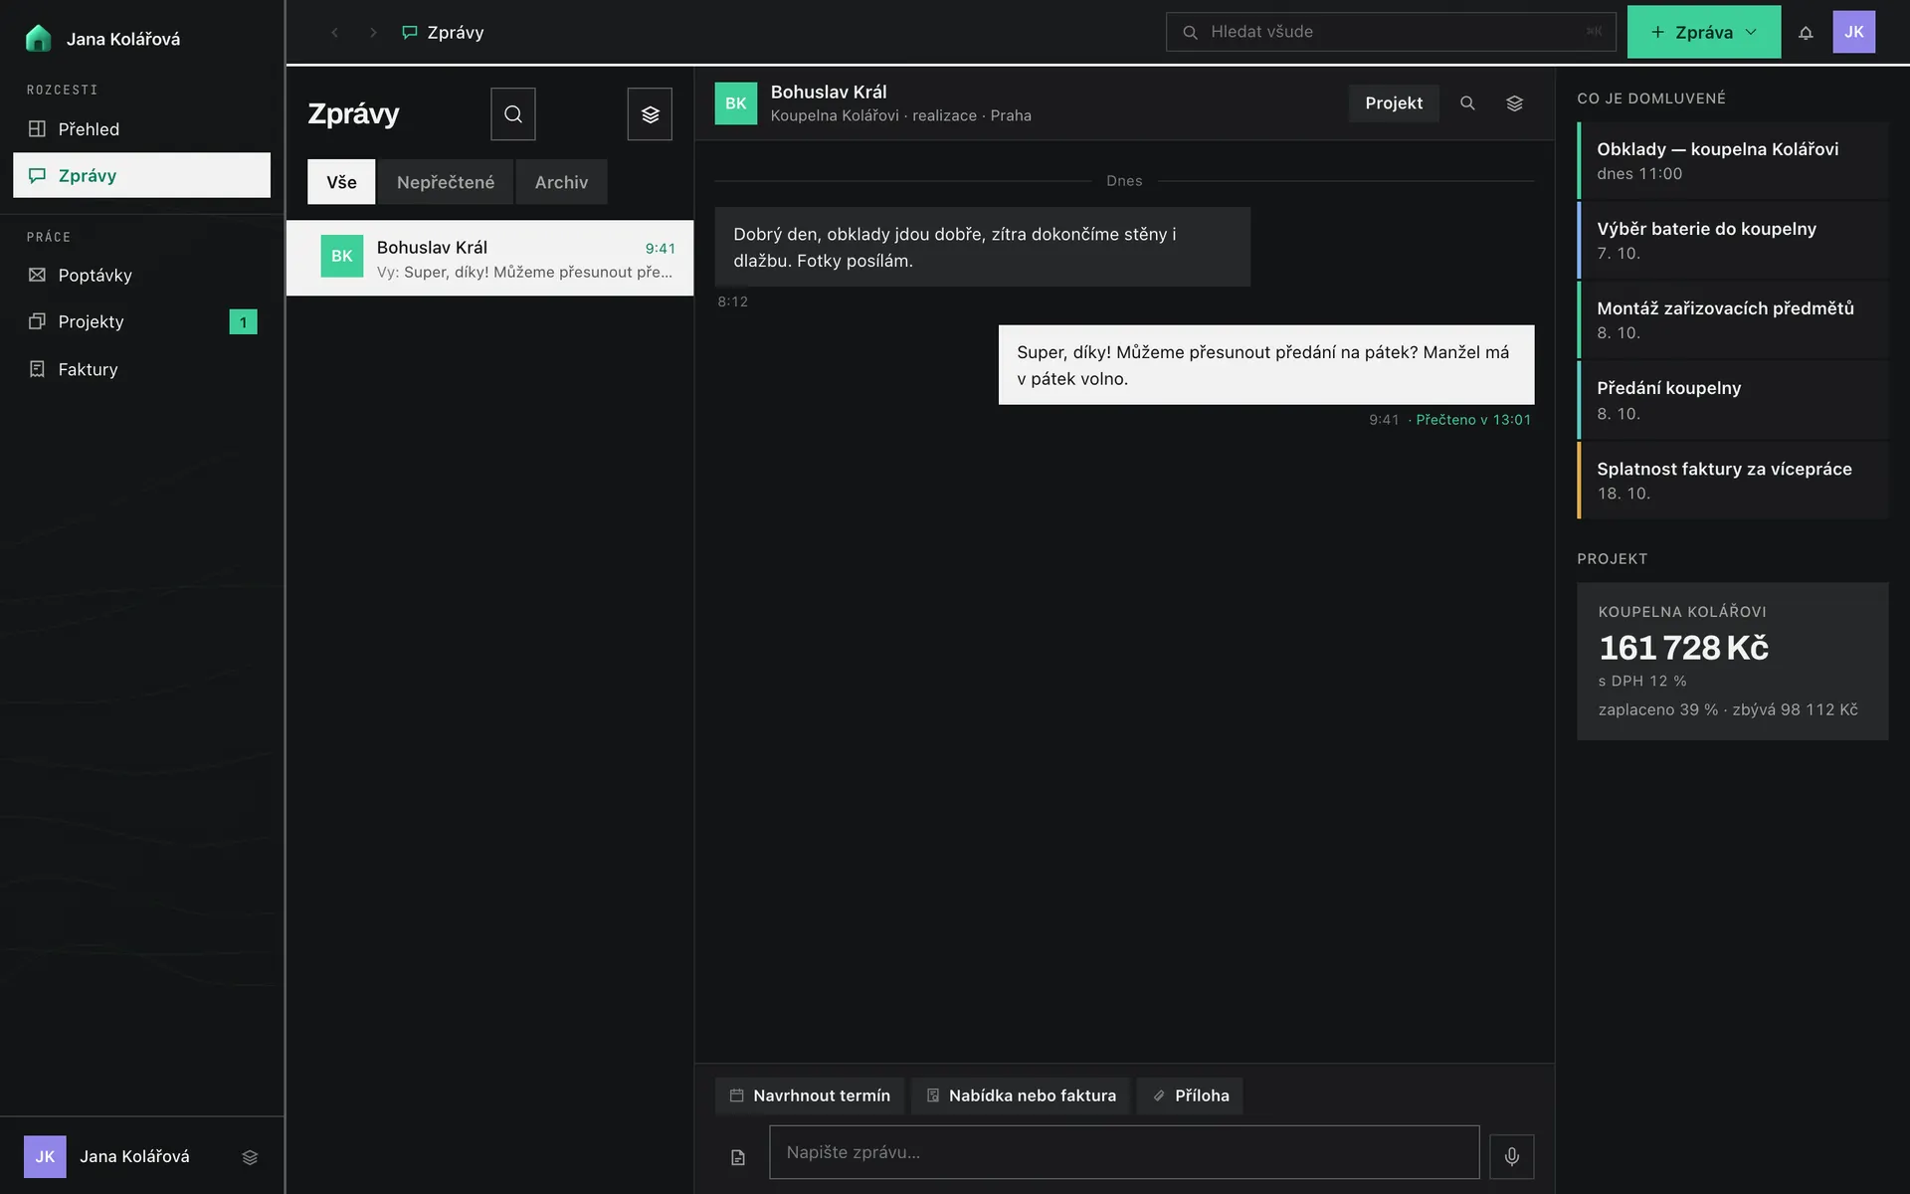The image size is (1910, 1194).
Task: Click the green house logo icon
Action: coord(38,38)
